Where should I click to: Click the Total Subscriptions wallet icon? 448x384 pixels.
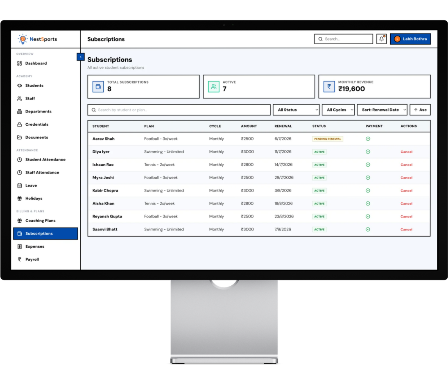(98, 86)
